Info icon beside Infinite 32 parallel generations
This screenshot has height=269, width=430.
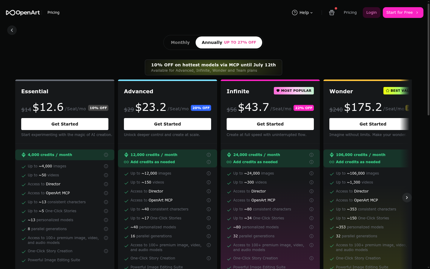(x=311, y=236)
